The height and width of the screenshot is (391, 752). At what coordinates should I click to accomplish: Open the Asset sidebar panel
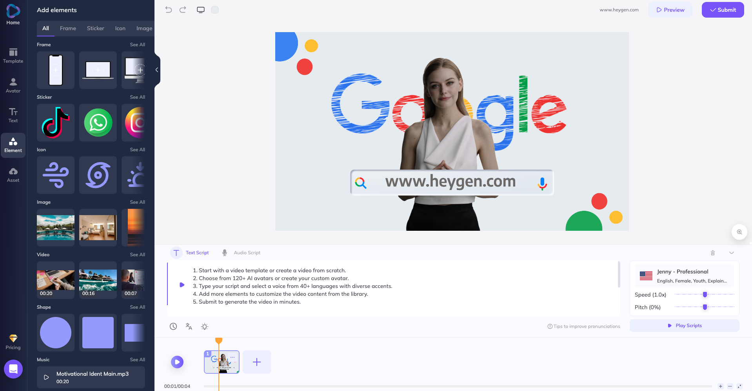click(x=13, y=175)
